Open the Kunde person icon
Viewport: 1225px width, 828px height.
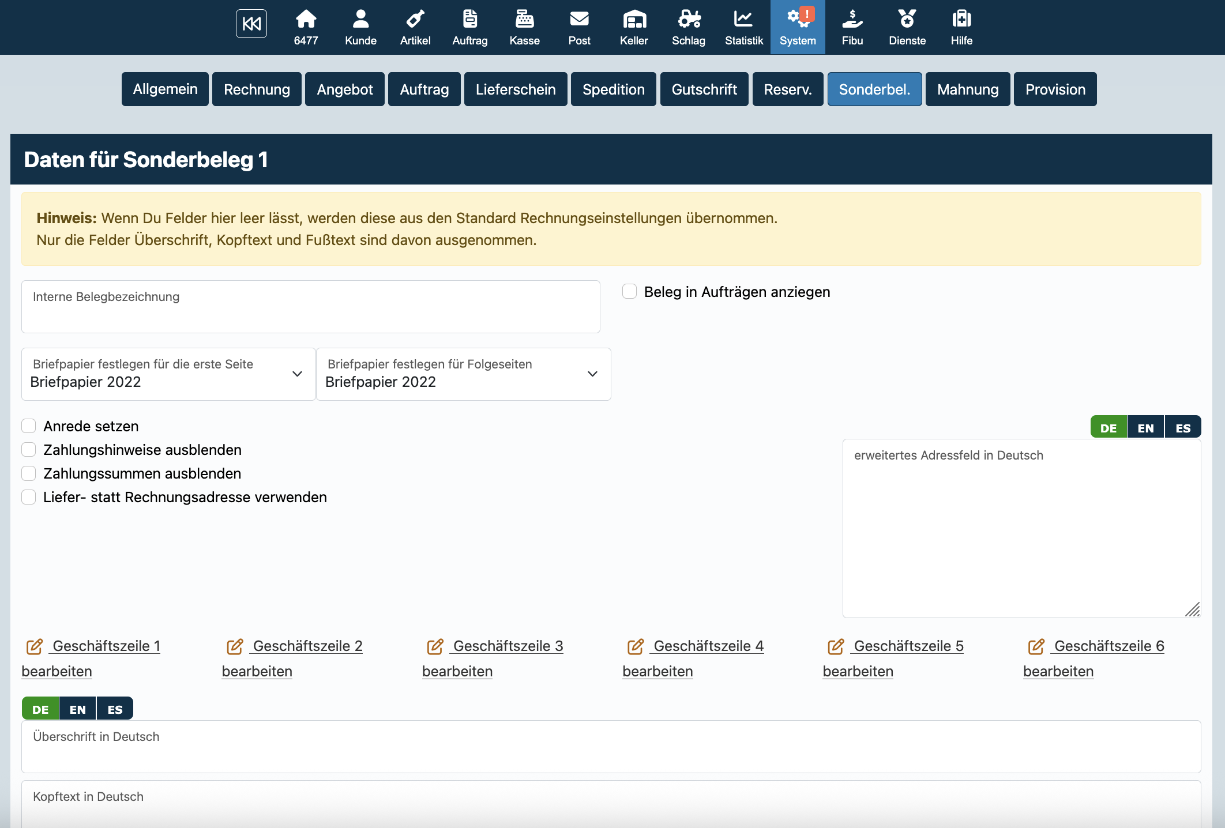coord(360,27)
